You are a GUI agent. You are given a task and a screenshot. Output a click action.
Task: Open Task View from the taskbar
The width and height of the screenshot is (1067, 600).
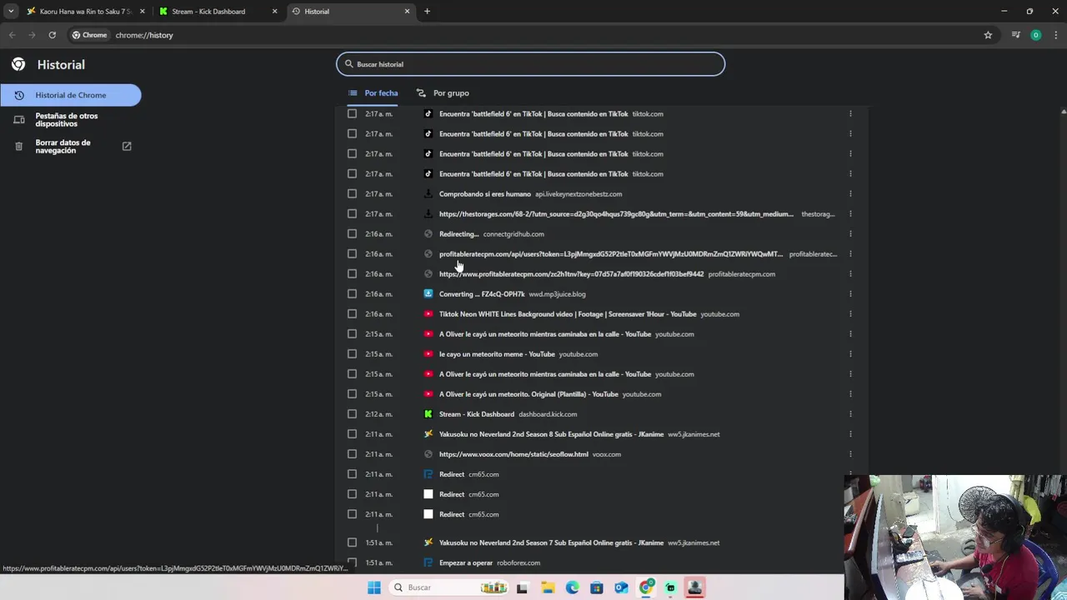pyautogui.click(x=522, y=587)
